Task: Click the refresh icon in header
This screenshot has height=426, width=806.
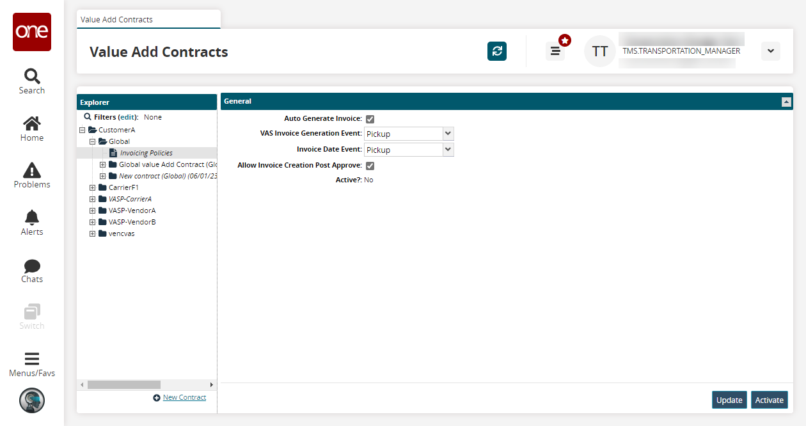Action: tap(497, 51)
